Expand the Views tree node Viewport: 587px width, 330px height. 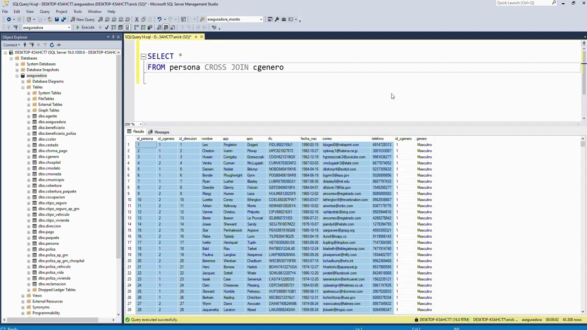tap(22, 296)
